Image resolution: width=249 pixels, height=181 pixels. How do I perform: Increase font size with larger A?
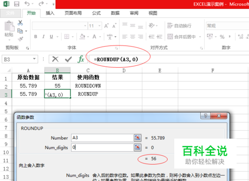tap(107, 26)
